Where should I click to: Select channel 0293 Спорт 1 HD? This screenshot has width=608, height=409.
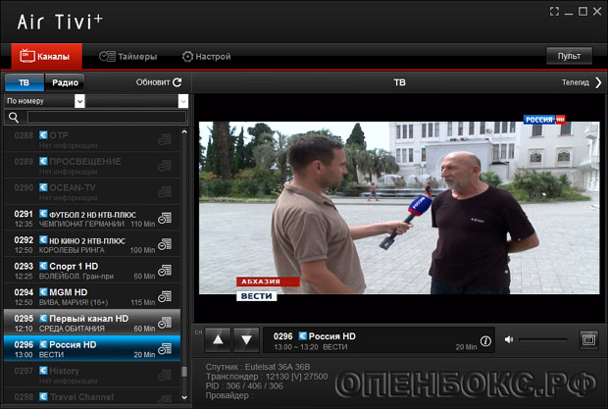(x=92, y=270)
